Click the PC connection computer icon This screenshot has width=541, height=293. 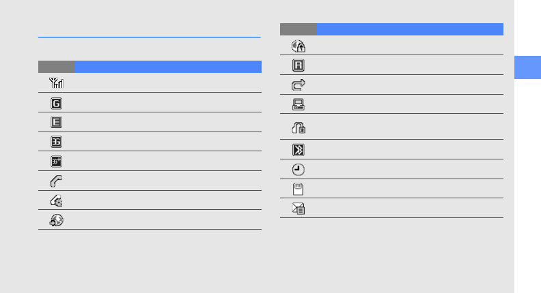pos(299,104)
